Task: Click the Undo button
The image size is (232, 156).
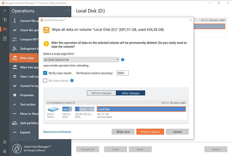Action: point(115,149)
